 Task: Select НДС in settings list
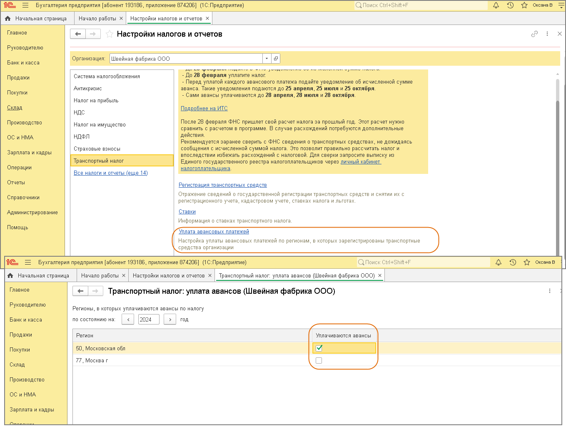coord(122,113)
